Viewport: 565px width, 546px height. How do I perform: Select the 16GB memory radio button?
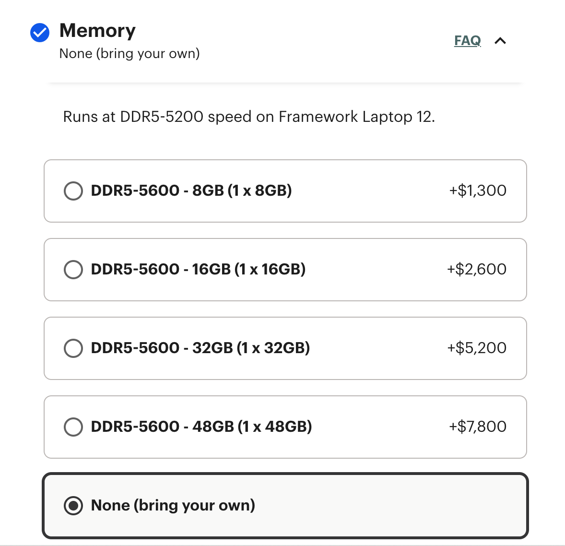coord(73,270)
